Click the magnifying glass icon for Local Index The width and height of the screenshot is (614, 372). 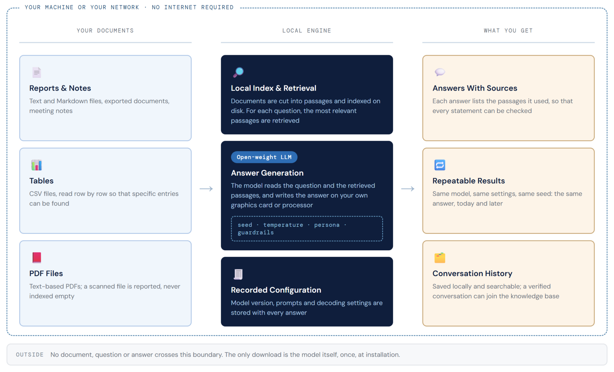tap(238, 72)
